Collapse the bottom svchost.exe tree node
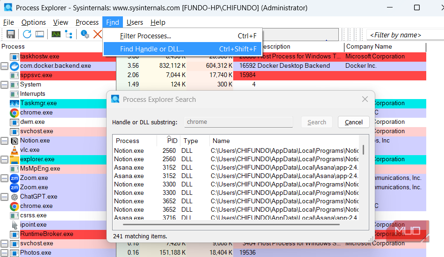The height and width of the screenshot is (257, 444). click(x=4, y=243)
